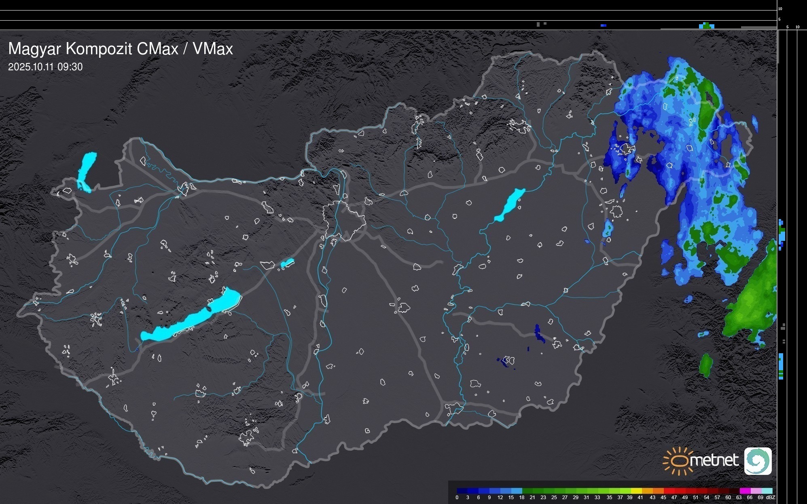Click the red 45 dBZ legend swatch
807x504 pixels.
pyautogui.click(x=668, y=491)
